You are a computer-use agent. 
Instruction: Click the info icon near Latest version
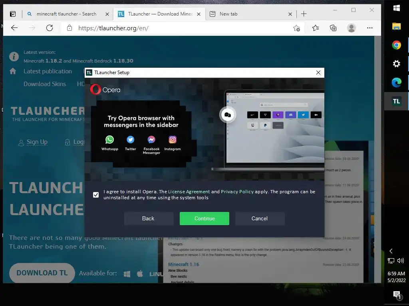point(14,57)
